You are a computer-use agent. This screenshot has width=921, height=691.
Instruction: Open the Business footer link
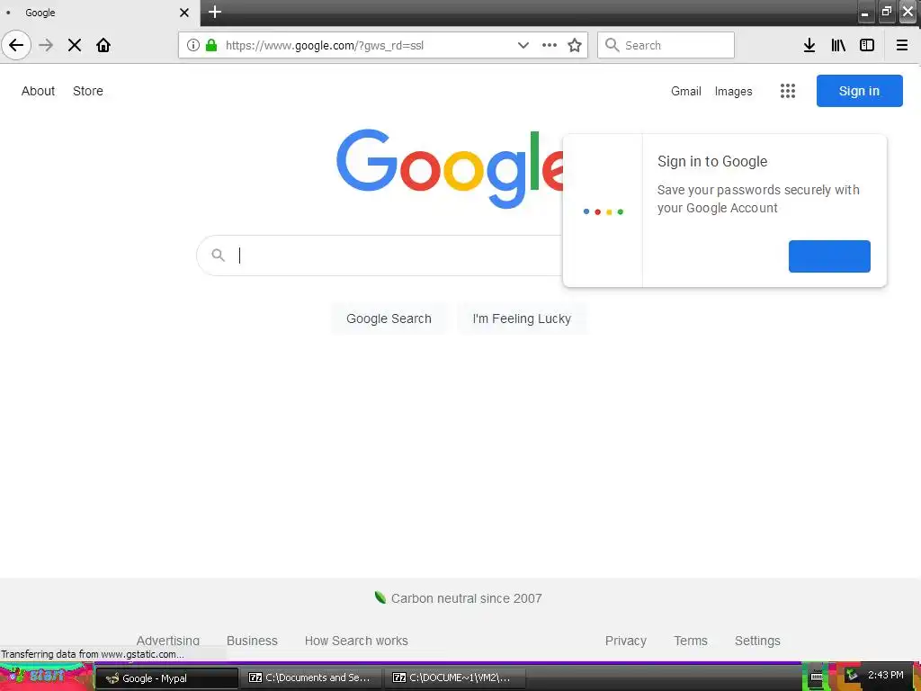coord(252,641)
